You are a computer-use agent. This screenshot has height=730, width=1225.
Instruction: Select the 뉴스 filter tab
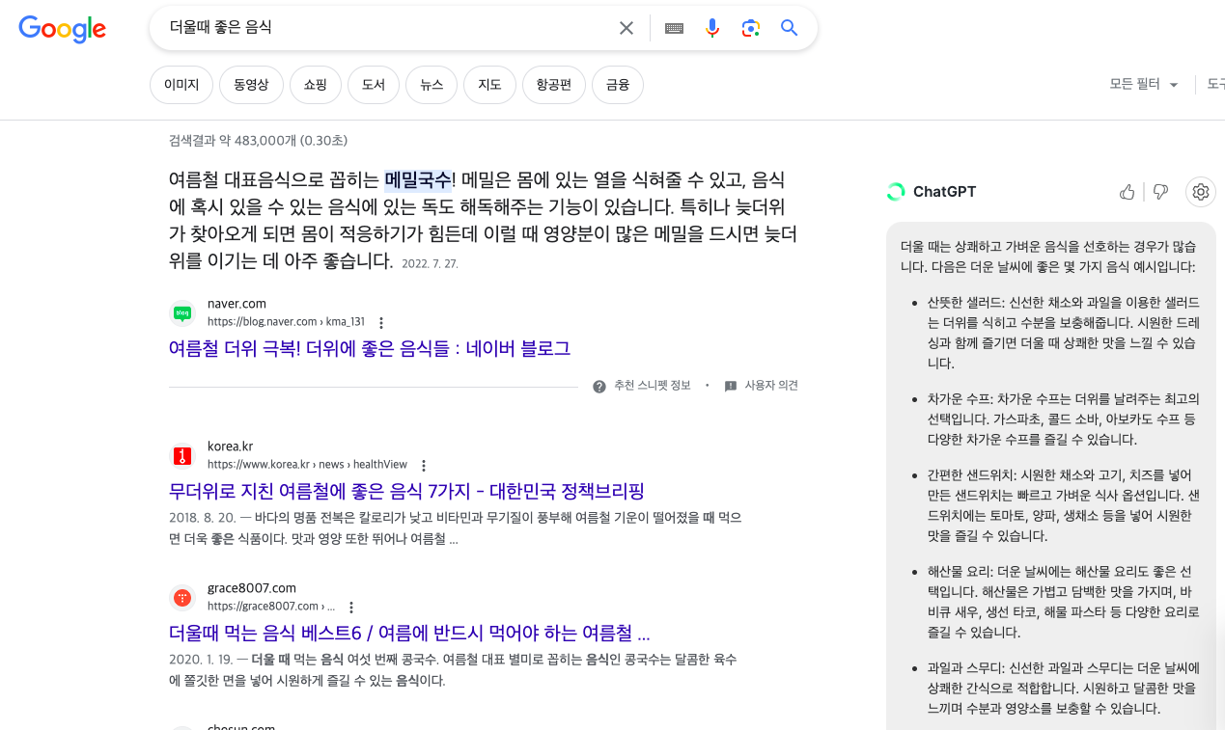point(432,85)
